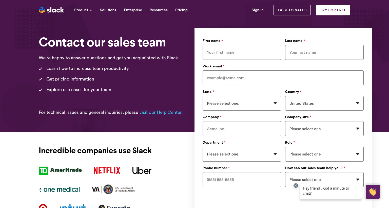Open the Solutions nav item
Viewport: 389px width, 208px height.
(108, 10)
